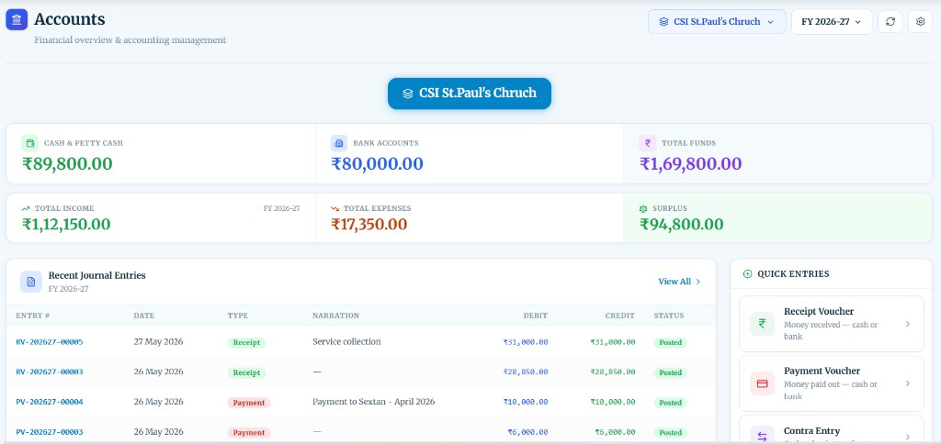The height and width of the screenshot is (444, 941).
Task: Open journal entry RV-202627-00005
Action: click(x=50, y=342)
